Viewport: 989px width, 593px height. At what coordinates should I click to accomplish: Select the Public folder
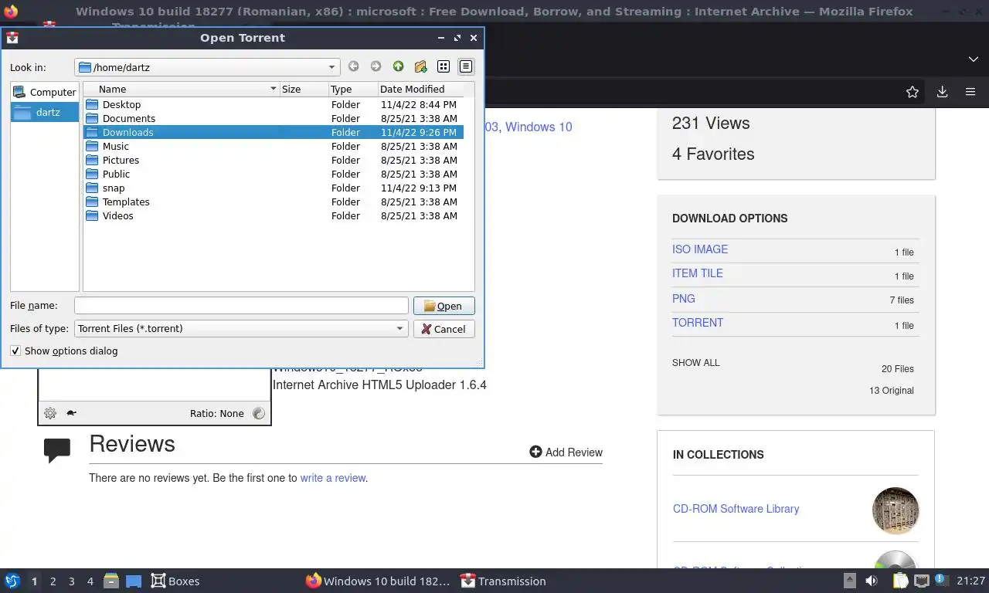274,174
